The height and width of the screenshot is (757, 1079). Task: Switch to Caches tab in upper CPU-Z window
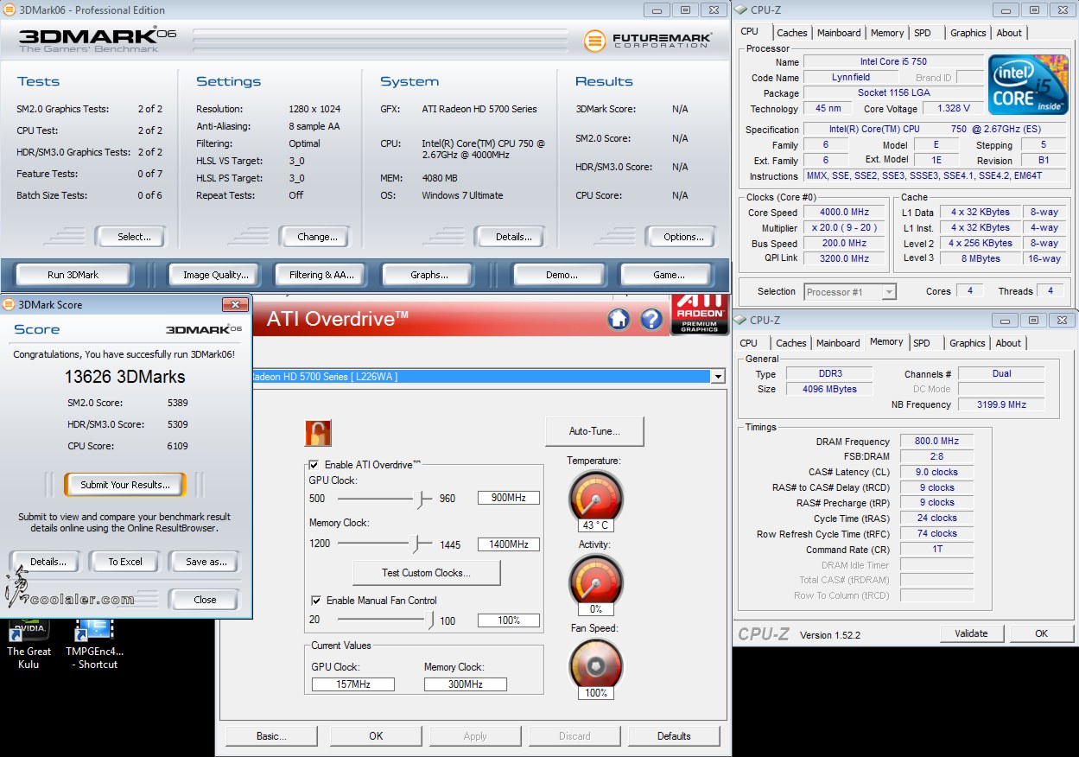(x=791, y=33)
